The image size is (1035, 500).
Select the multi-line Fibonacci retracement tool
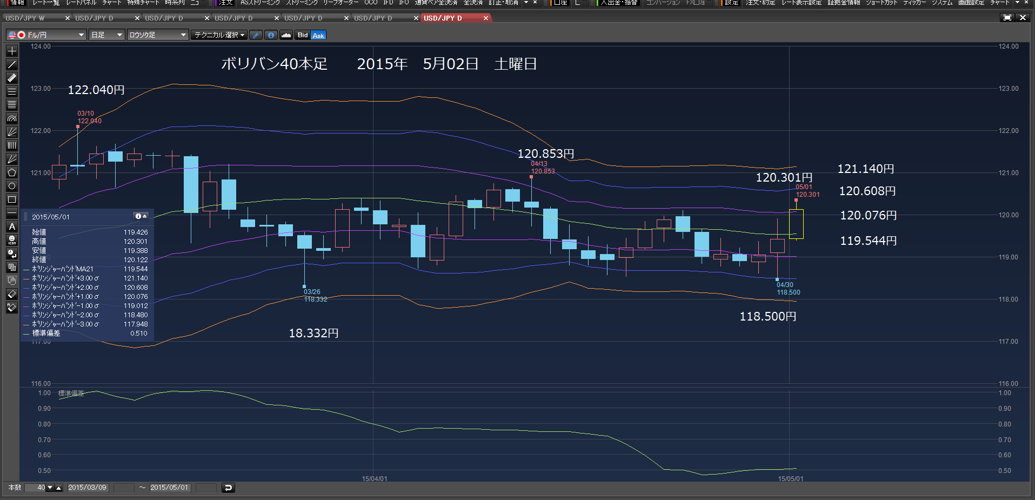(12, 105)
